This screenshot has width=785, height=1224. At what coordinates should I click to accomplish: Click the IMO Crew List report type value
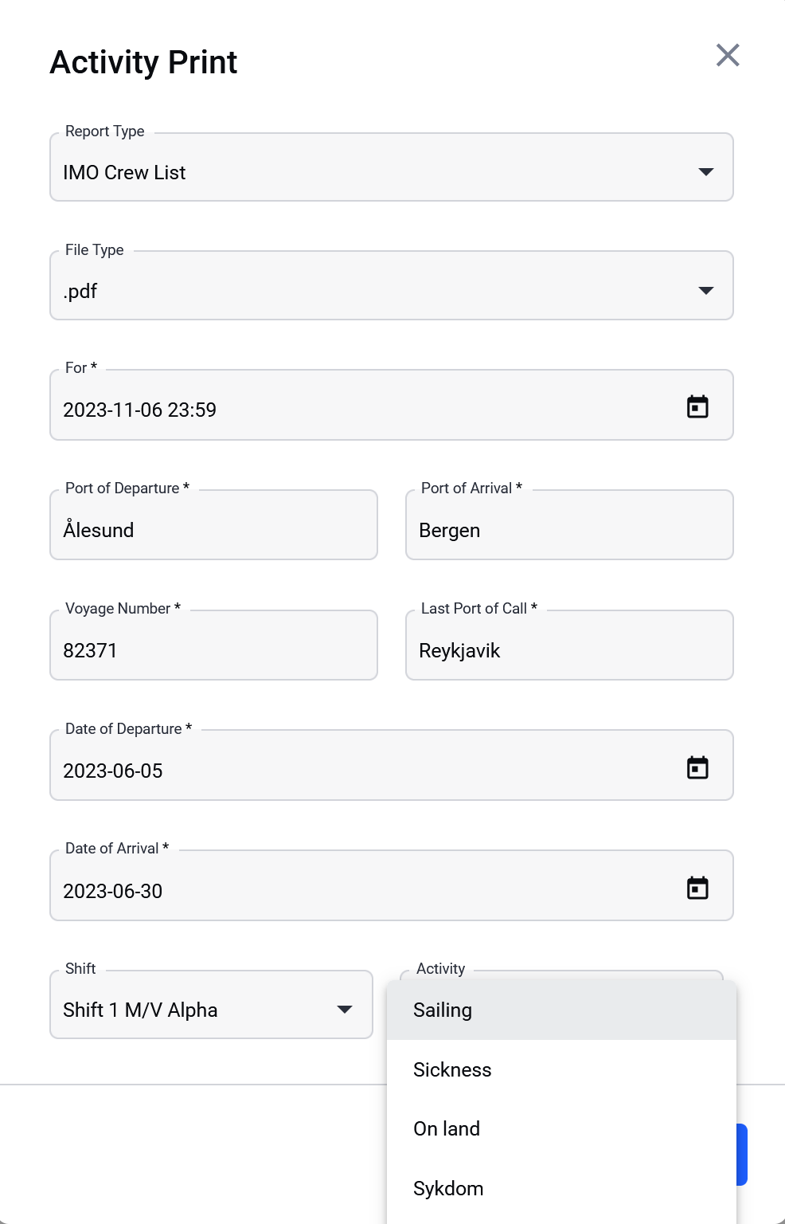pos(124,172)
